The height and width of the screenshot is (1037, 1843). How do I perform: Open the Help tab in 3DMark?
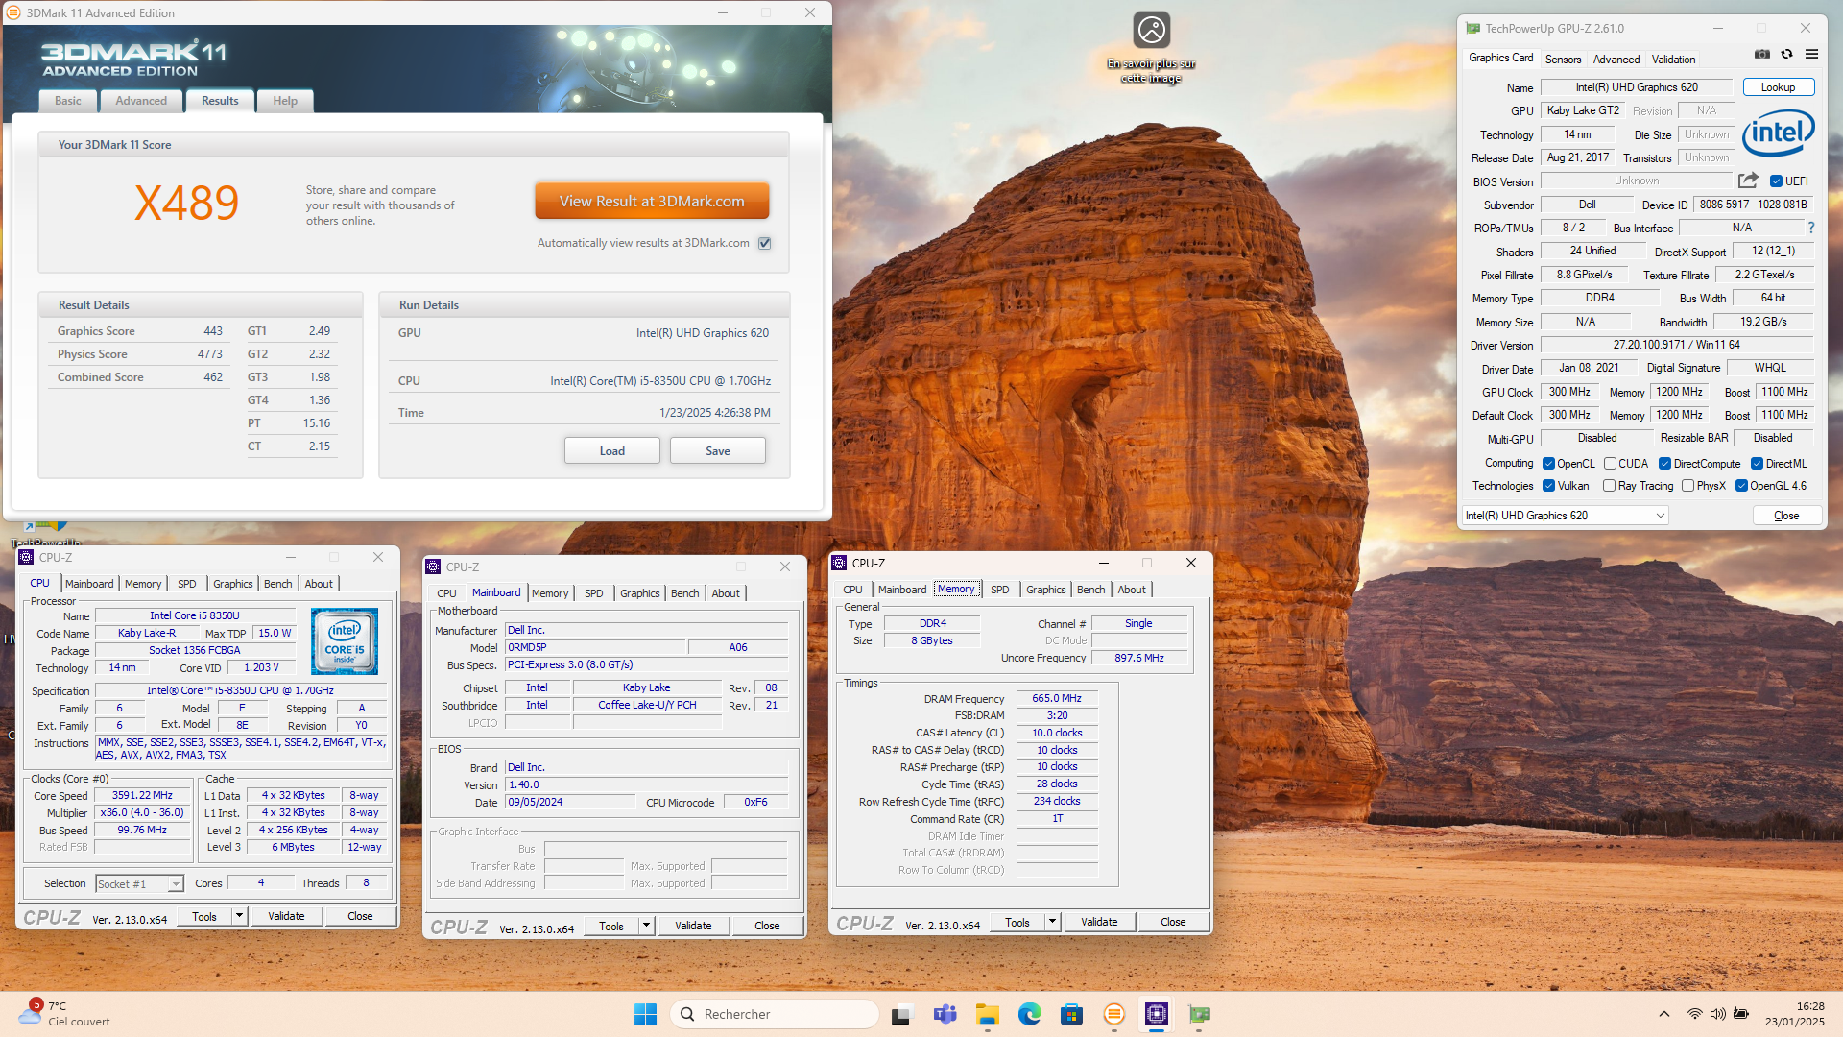click(x=285, y=101)
